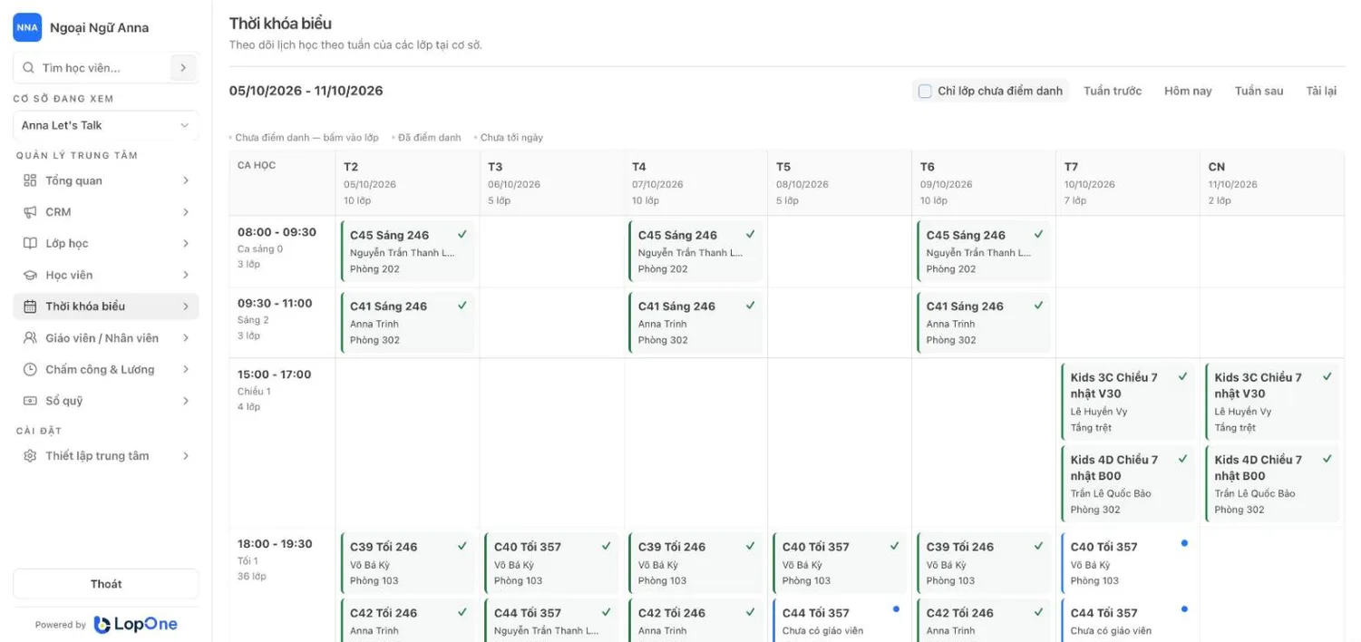Submit search with arrow button
Viewport: 1361px width, 642px height.
(x=183, y=68)
